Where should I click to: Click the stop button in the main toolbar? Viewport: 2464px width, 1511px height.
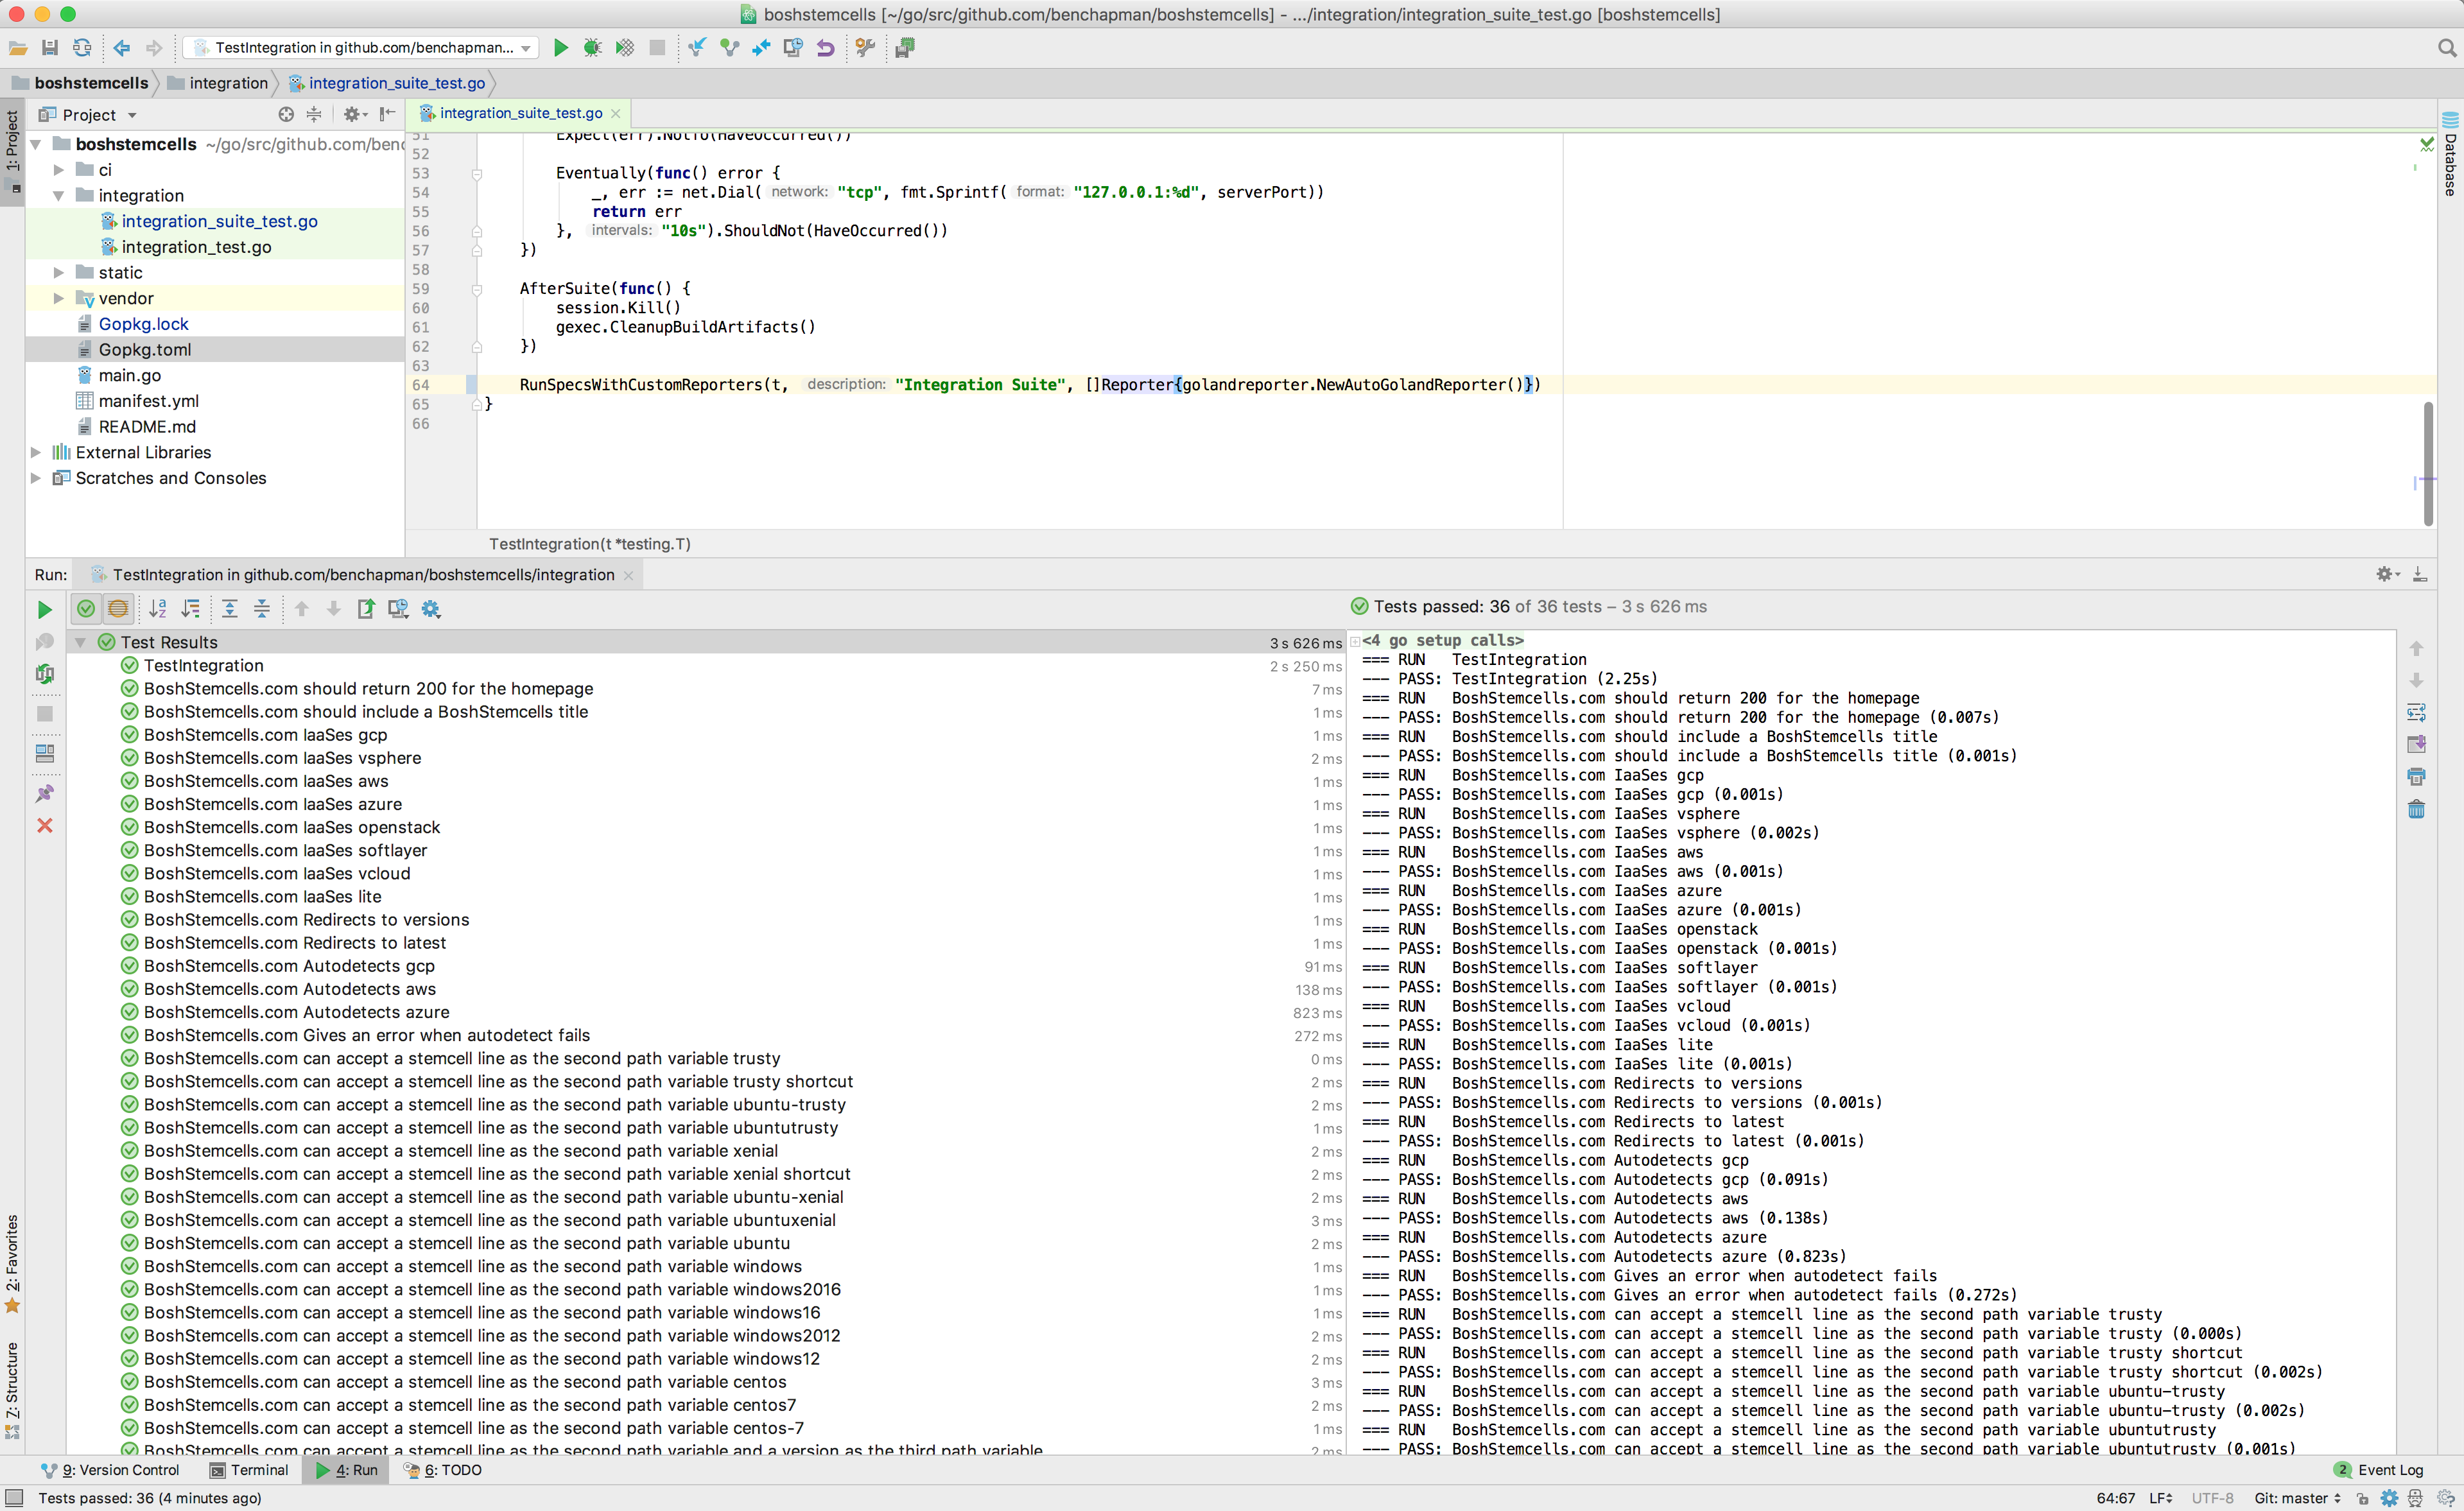(657, 47)
